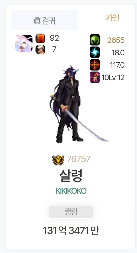Click the goggled character portrait icon
The image size is (137, 253).
click(40, 50)
